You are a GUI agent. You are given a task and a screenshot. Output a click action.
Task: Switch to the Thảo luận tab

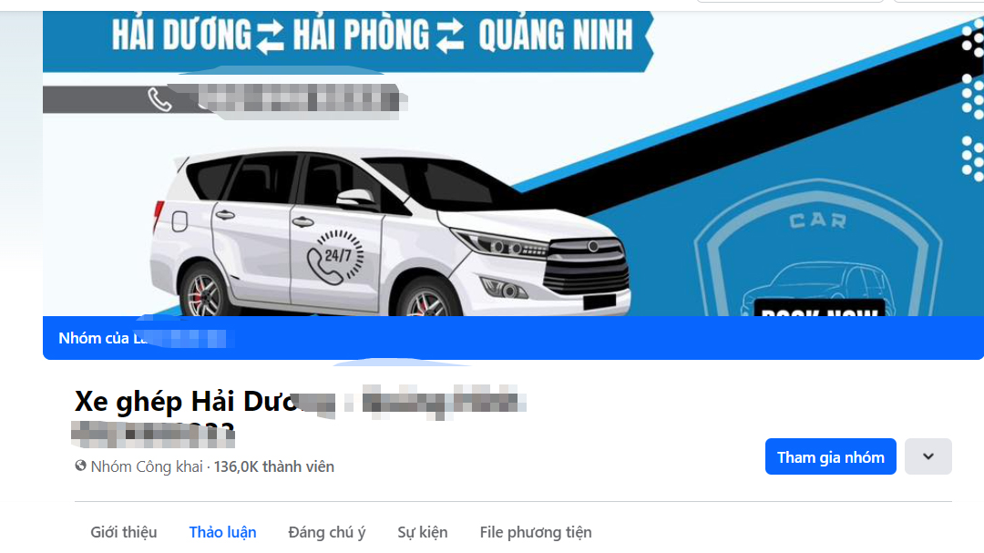(223, 532)
